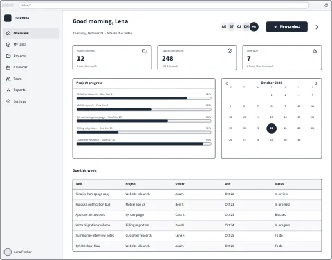
Task: Select October 26 in the calendar
Action: [x=230, y=139]
